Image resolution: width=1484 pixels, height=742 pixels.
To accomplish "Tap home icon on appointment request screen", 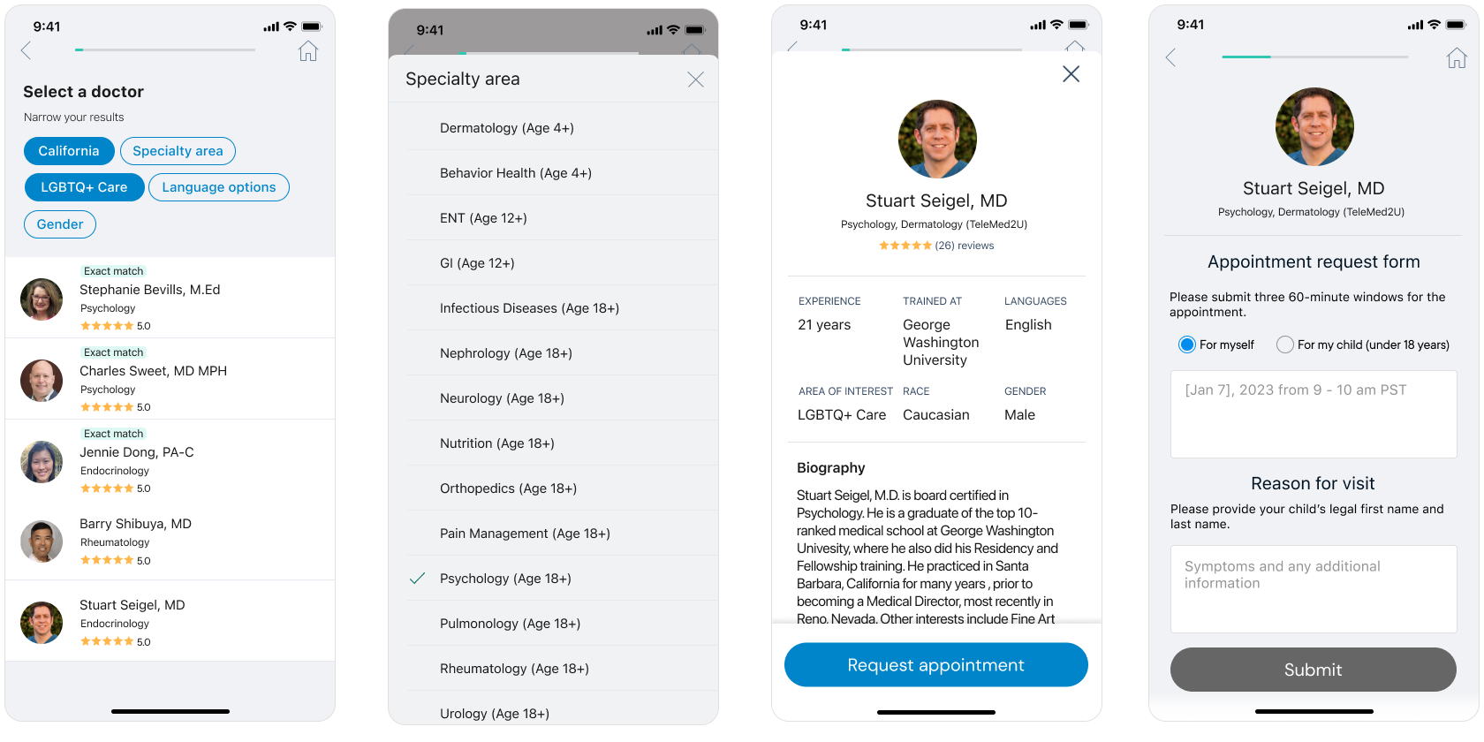I will pyautogui.click(x=1456, y=58).
